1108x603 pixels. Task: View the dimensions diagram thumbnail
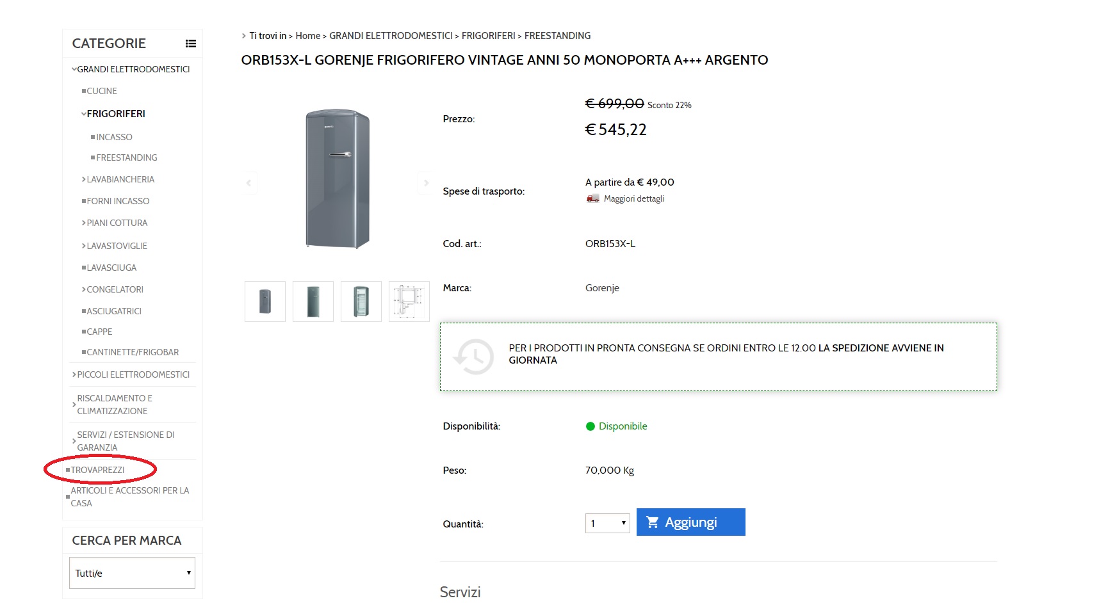[x=409, y=301]
